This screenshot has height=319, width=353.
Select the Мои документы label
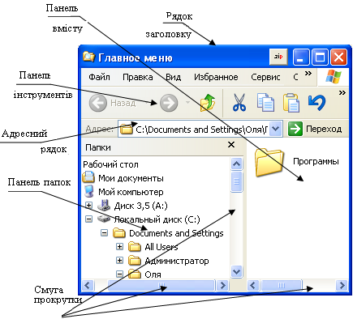(131, 178)
